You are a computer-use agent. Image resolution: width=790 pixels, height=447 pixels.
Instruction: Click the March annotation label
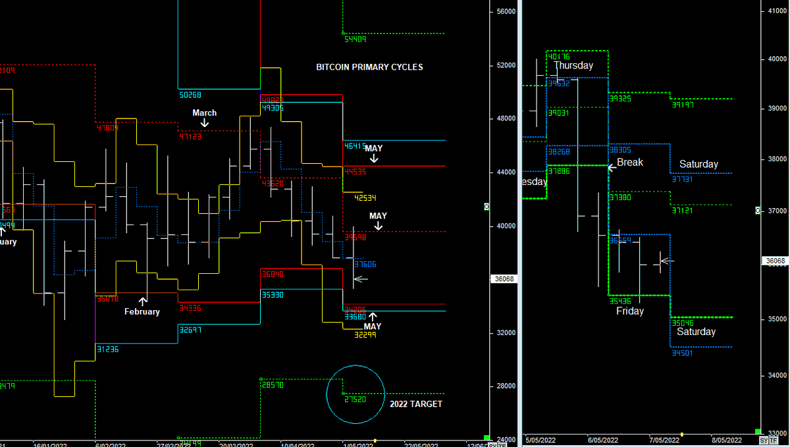204,113
